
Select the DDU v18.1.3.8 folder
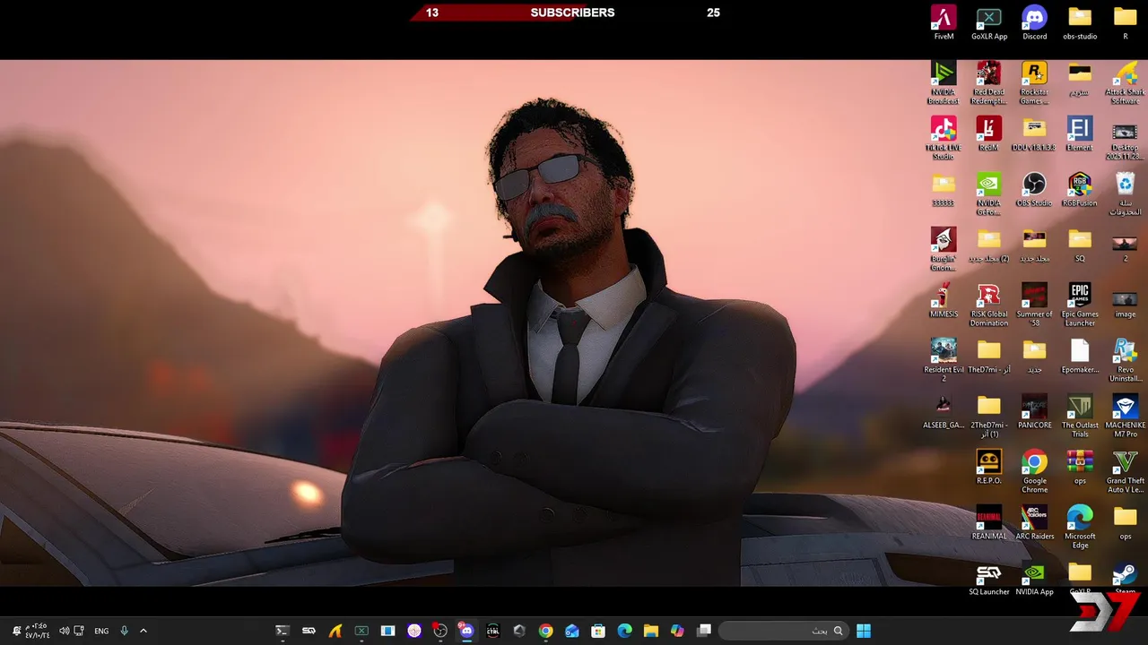coord(1034,133)
